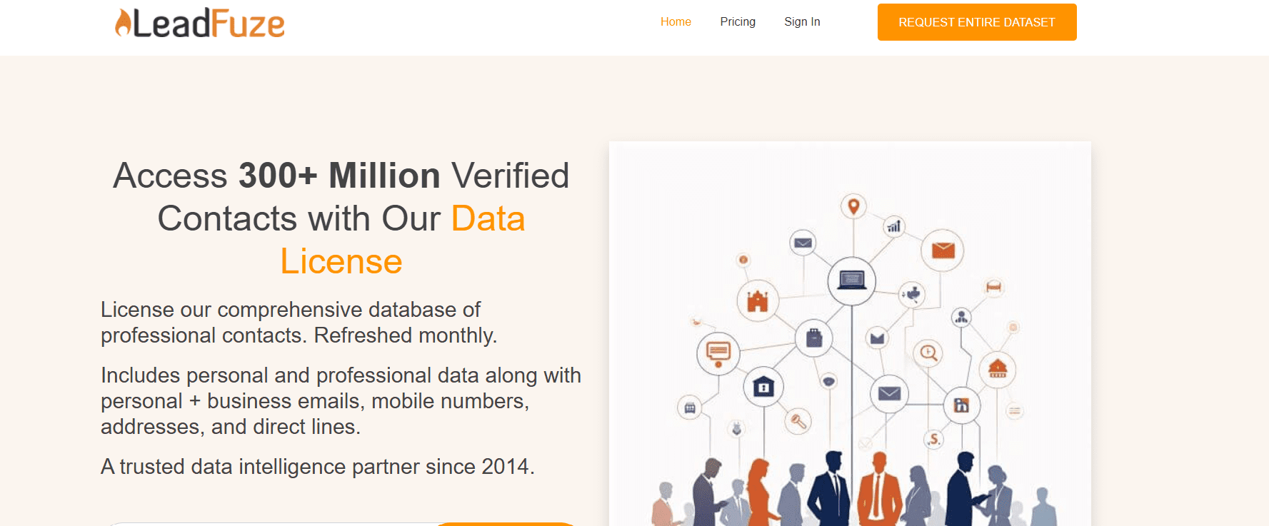
Task: Click the orange location pin icon
Action: pyautogui.click(x=853, y=206)
